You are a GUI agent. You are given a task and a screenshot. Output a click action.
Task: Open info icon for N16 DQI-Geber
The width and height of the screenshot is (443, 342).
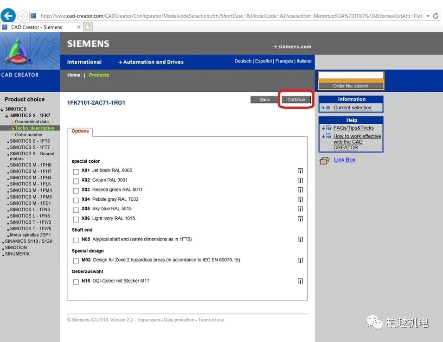(x=300, y=281)
